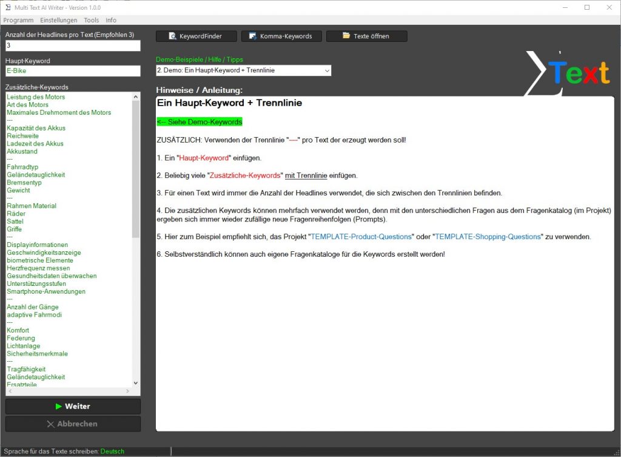Click the headlines count input field

tap(73, 46)
